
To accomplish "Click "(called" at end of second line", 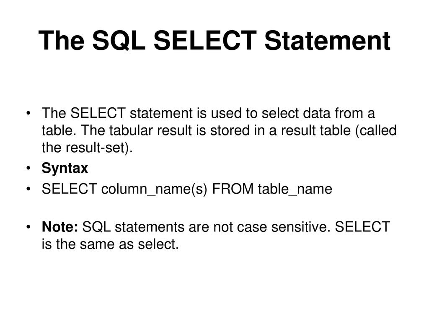I will pos(376,131).
